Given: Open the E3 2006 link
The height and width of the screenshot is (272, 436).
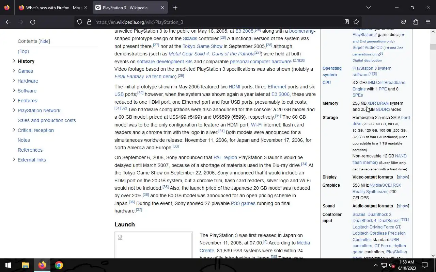Looking at the screenshot, I should pyautogui.click(x=280, y=94).
